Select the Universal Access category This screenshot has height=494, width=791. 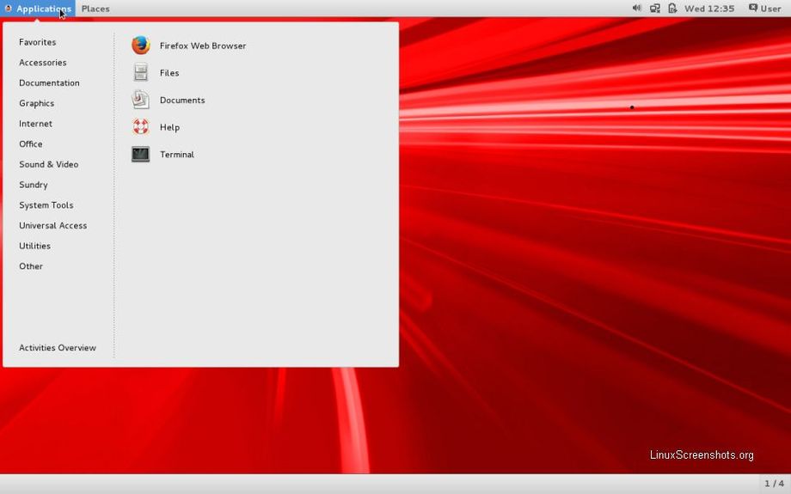(x=53, y=225)
